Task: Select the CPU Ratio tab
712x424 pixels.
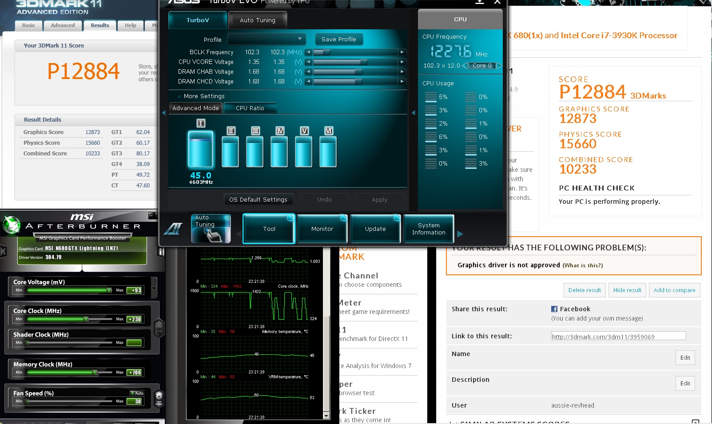Action: 250,108
